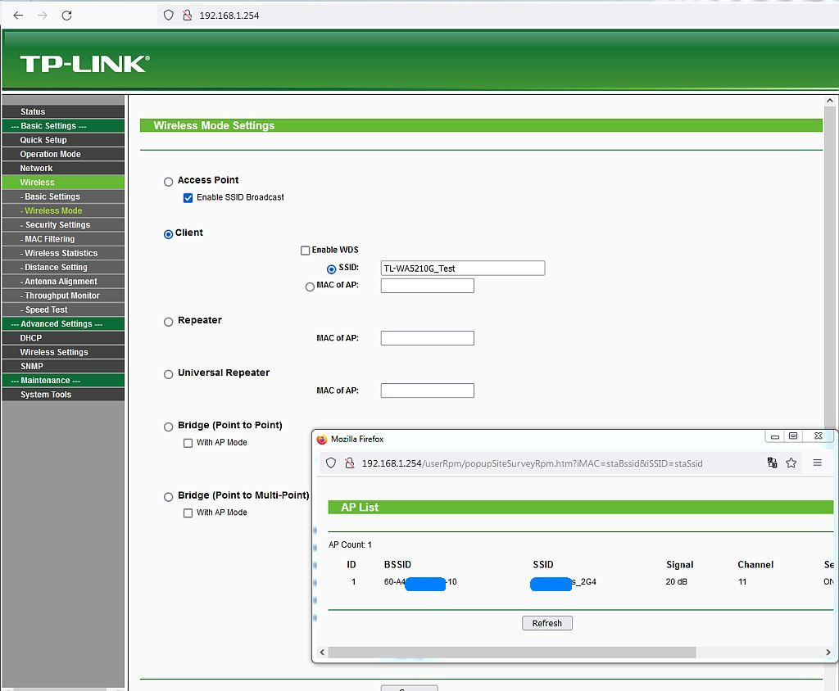Click the insecure connection padlock icon
This screenshot has width=839, height=691.
pyautogui.click(x=187, y=15)
